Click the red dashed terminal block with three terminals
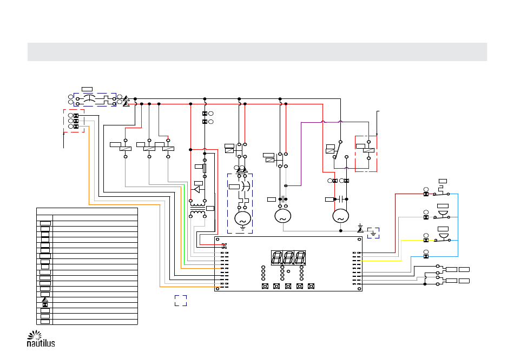 pyautogui.click(x=74, y=121)
